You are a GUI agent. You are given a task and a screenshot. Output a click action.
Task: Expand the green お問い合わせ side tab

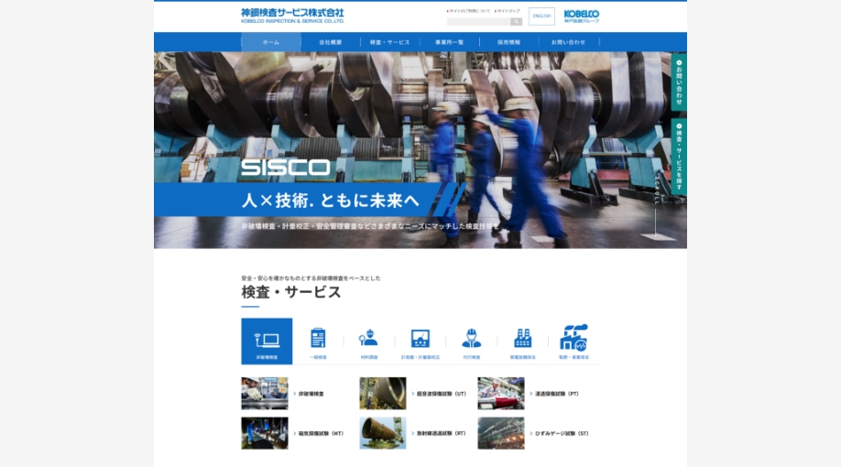pos(679,82)
